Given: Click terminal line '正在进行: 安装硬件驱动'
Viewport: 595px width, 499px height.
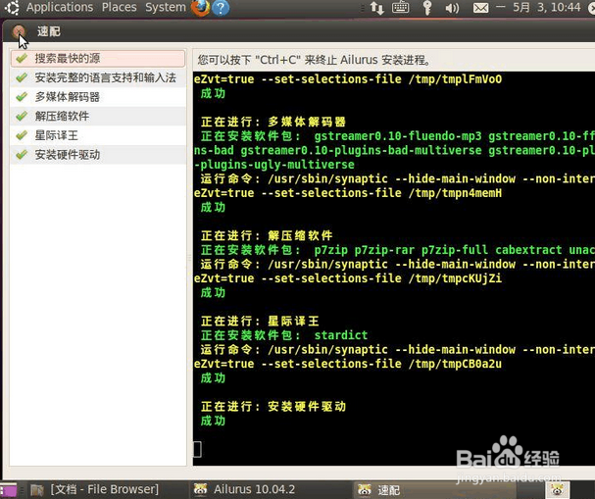Looking at the screenshot, I should tap(273, 407).
